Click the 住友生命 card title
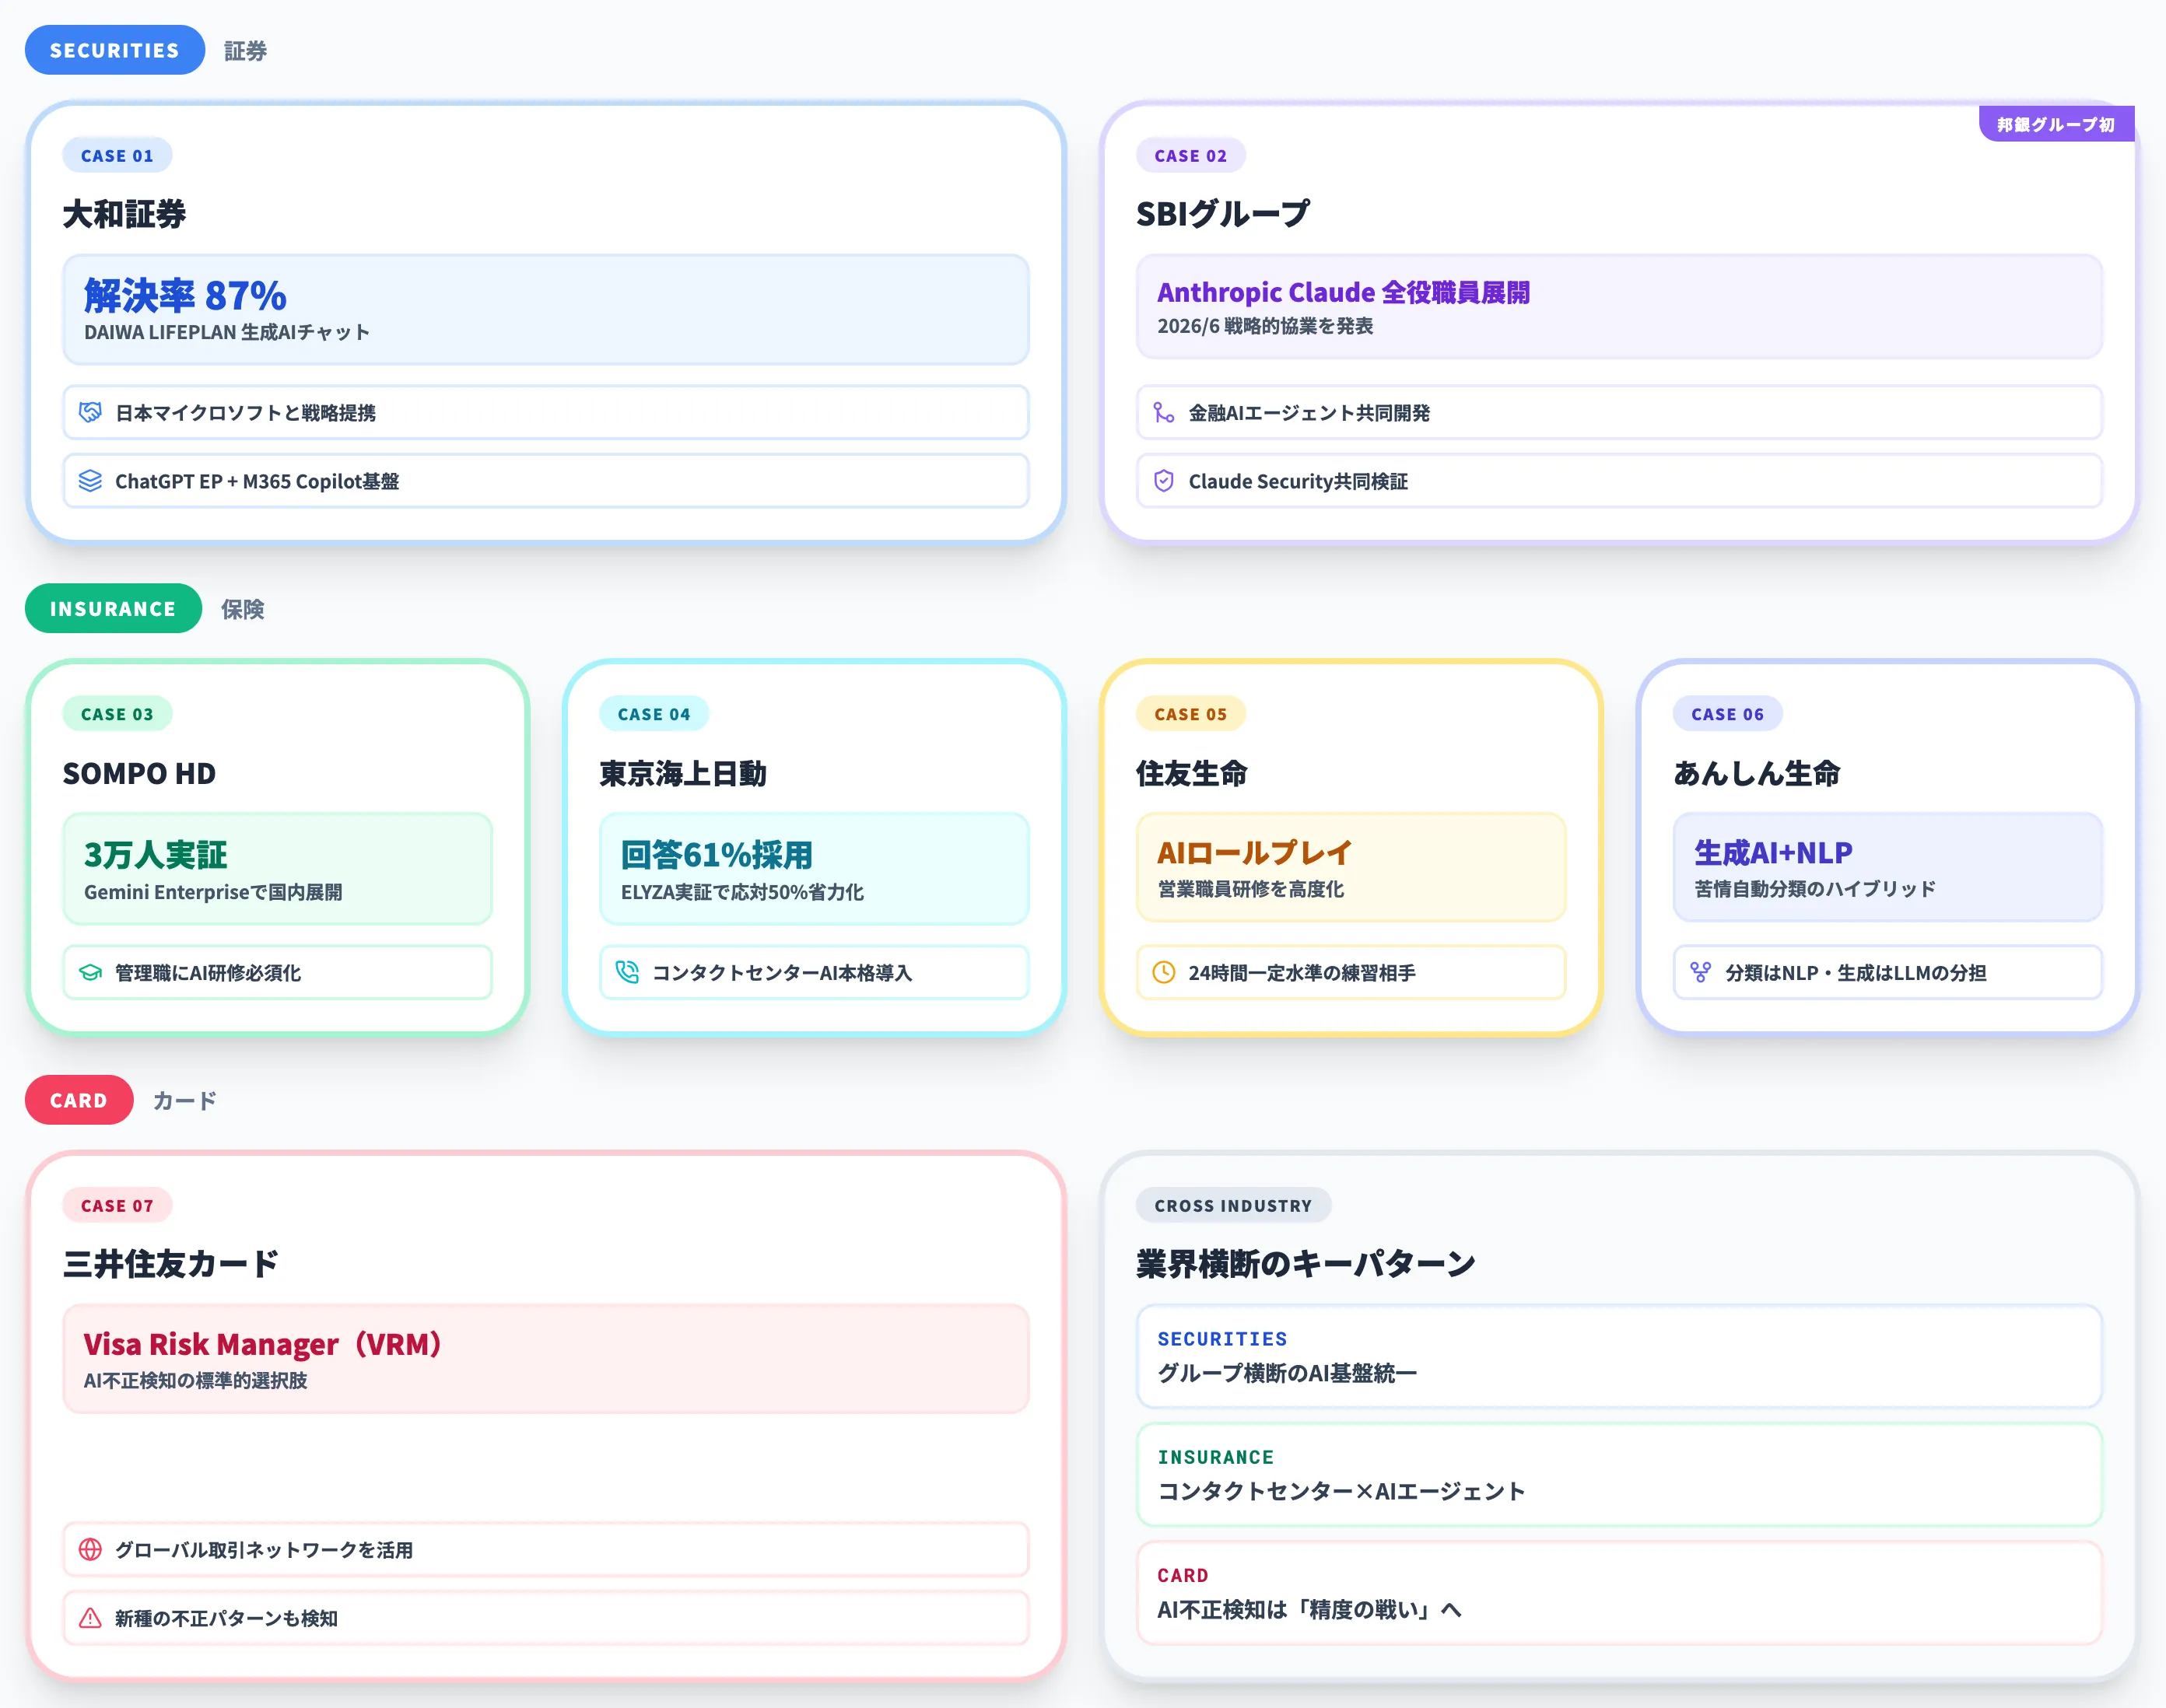Viewport: 2166px width, 1708px height. 1192,773
